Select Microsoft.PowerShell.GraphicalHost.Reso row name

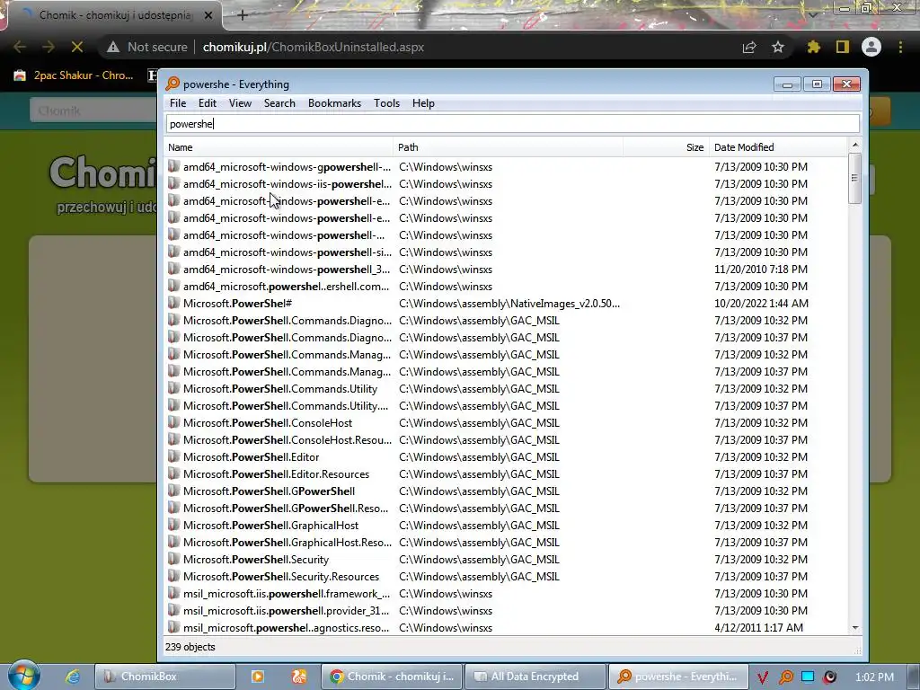click(287, 542)
